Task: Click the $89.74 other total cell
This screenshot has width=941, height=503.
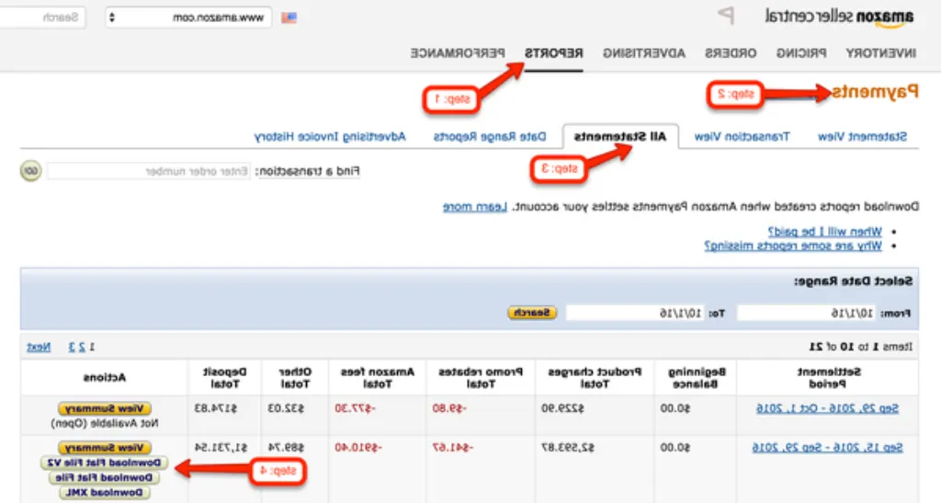Action: [286, 448]
